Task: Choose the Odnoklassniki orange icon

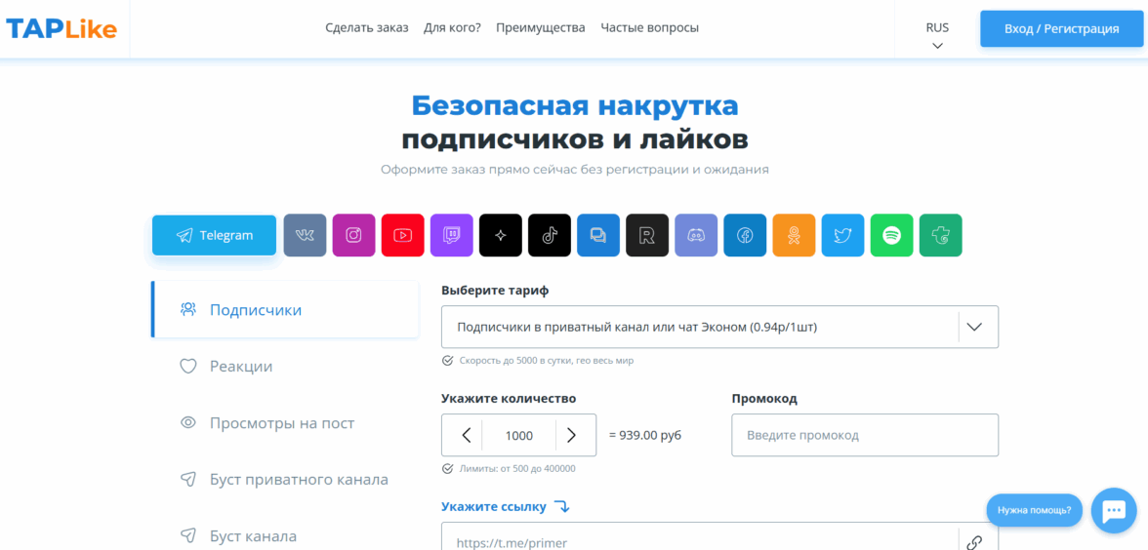Action: [794, 235]
